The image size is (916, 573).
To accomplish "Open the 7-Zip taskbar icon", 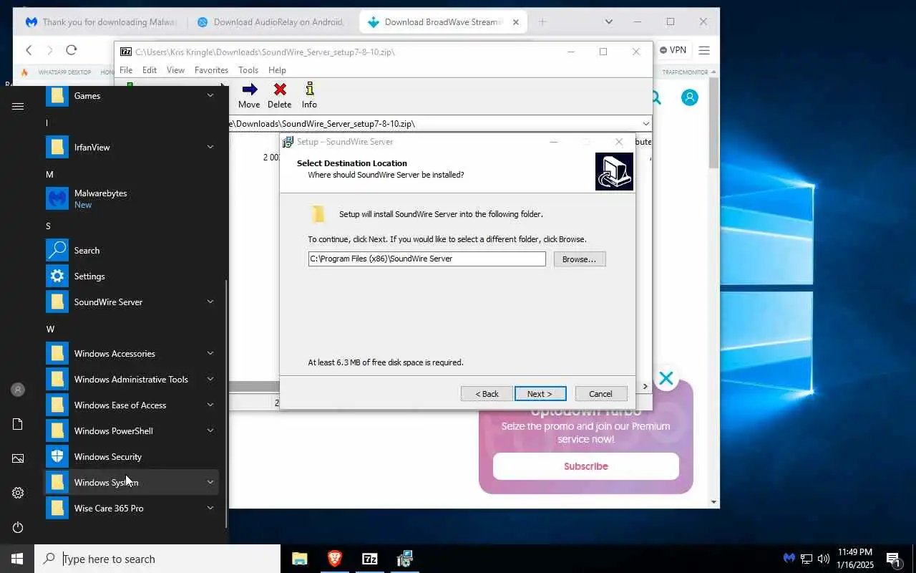I will [369, 559].
